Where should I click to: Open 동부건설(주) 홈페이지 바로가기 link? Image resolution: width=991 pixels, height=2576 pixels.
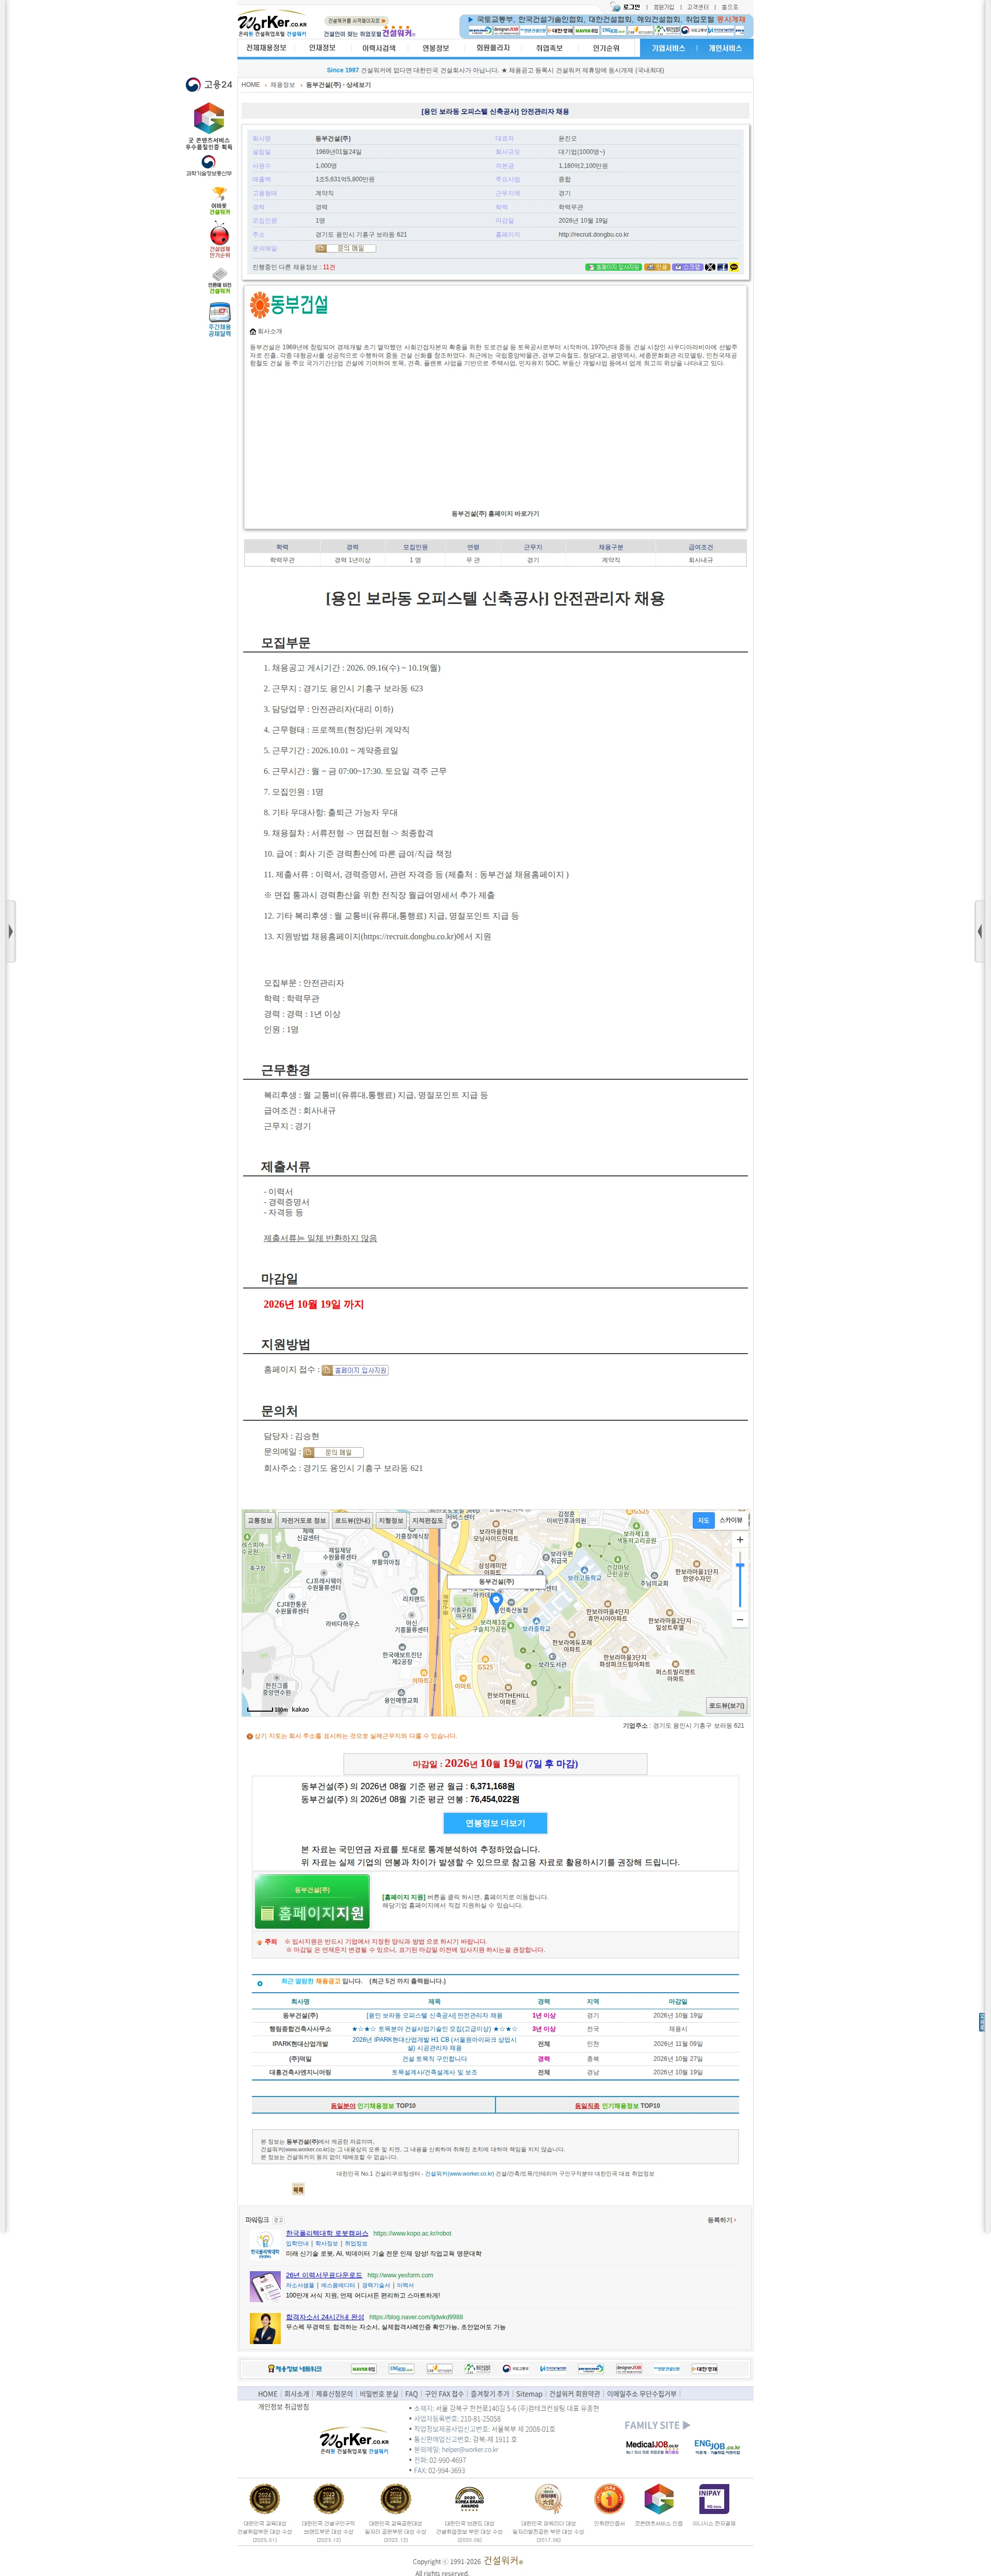[494, 514]
